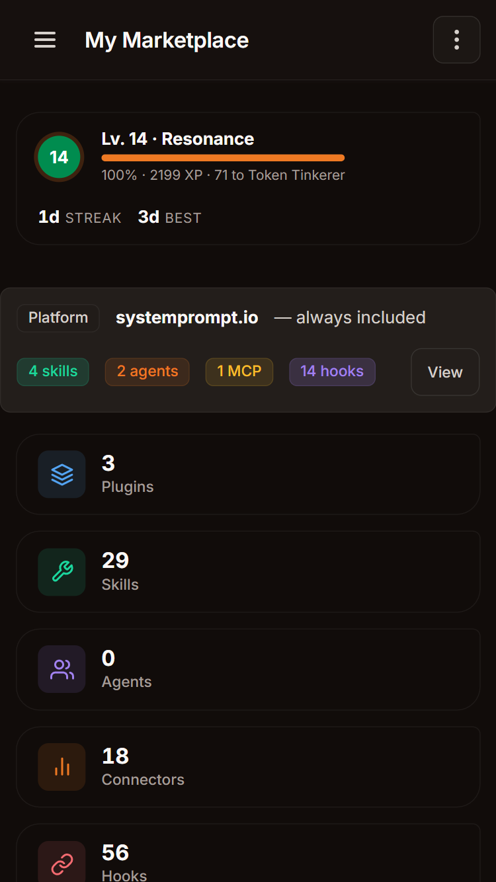Click the systemprompt.io platform name
Image resolution: width=496 pixels, height=882 pixels.
(x=186, y=318)
